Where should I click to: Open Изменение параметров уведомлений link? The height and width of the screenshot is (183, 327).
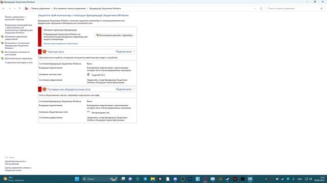16,38
